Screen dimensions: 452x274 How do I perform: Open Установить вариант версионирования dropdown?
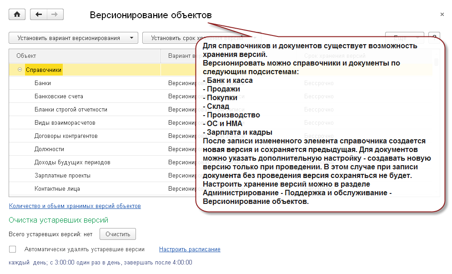click(x=73, y=38)
